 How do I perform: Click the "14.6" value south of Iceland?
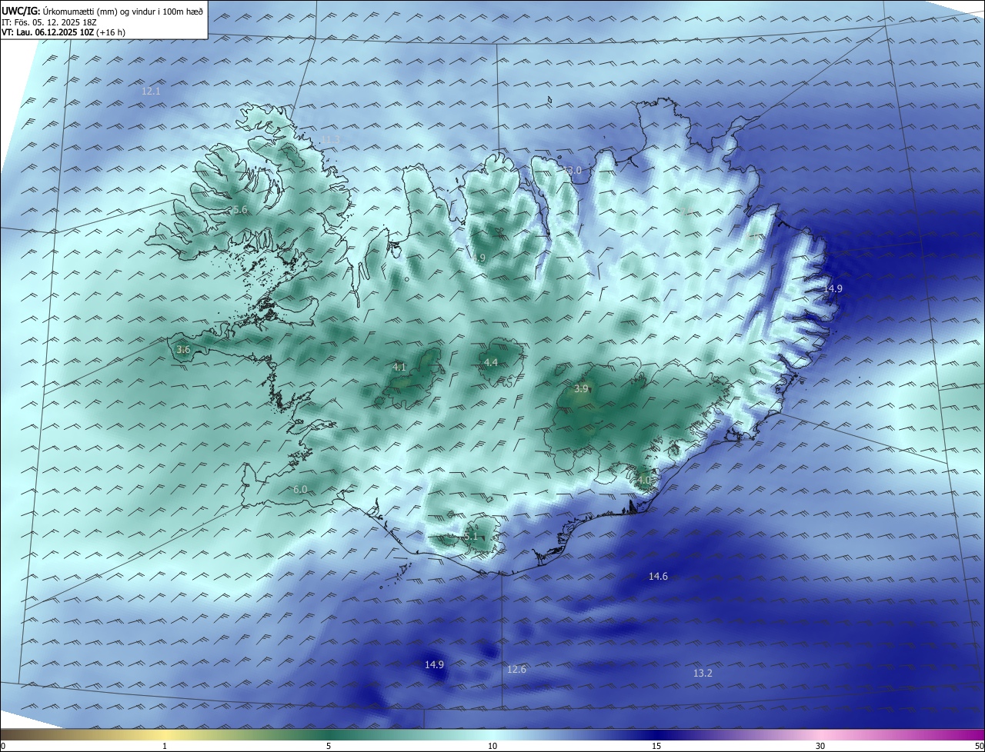pyautogui.click(x=658, y=576)
